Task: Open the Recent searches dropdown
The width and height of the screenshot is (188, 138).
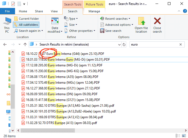Action: pos(115,19)
